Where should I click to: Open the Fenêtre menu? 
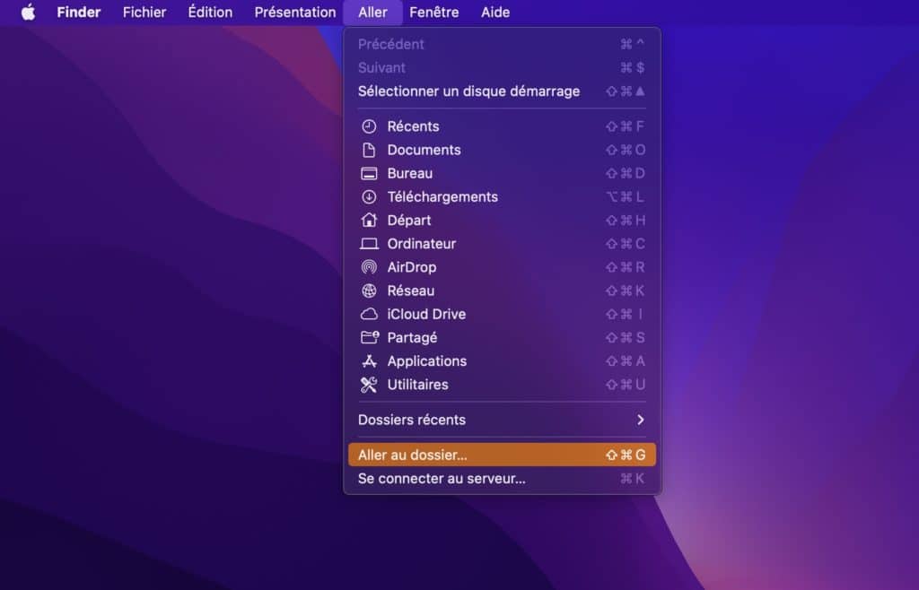tap(433, 12)
